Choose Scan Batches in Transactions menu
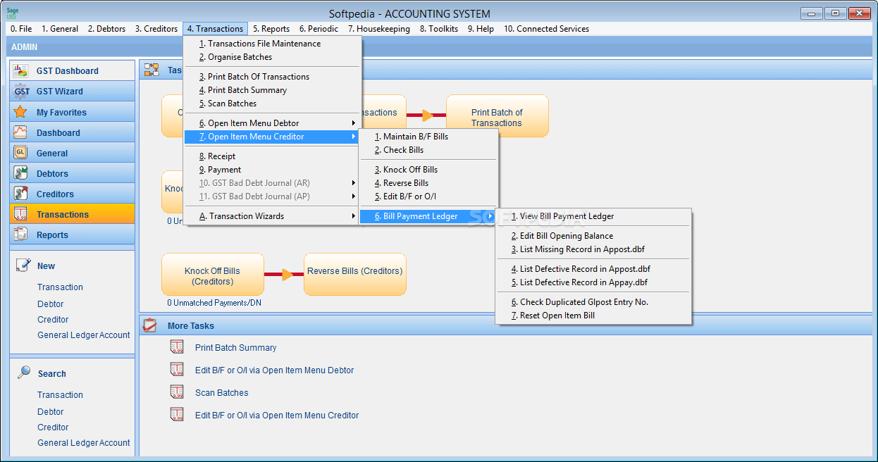 (273, 104)
